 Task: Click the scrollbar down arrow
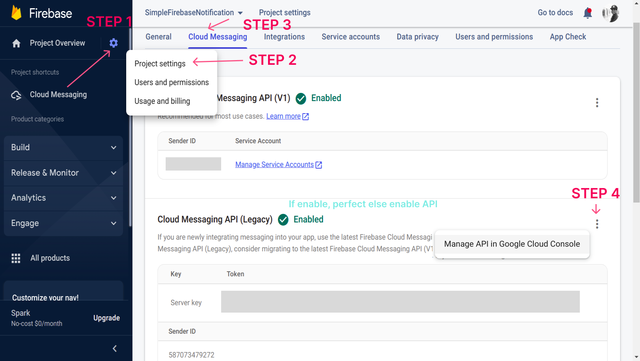click(636, 357)
